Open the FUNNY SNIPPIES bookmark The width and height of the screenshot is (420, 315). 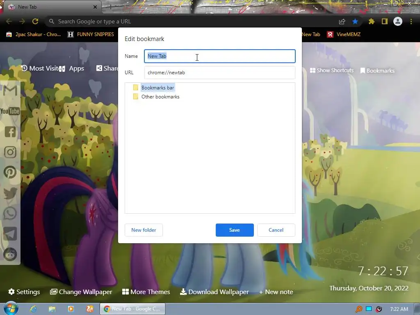[91, 34]
